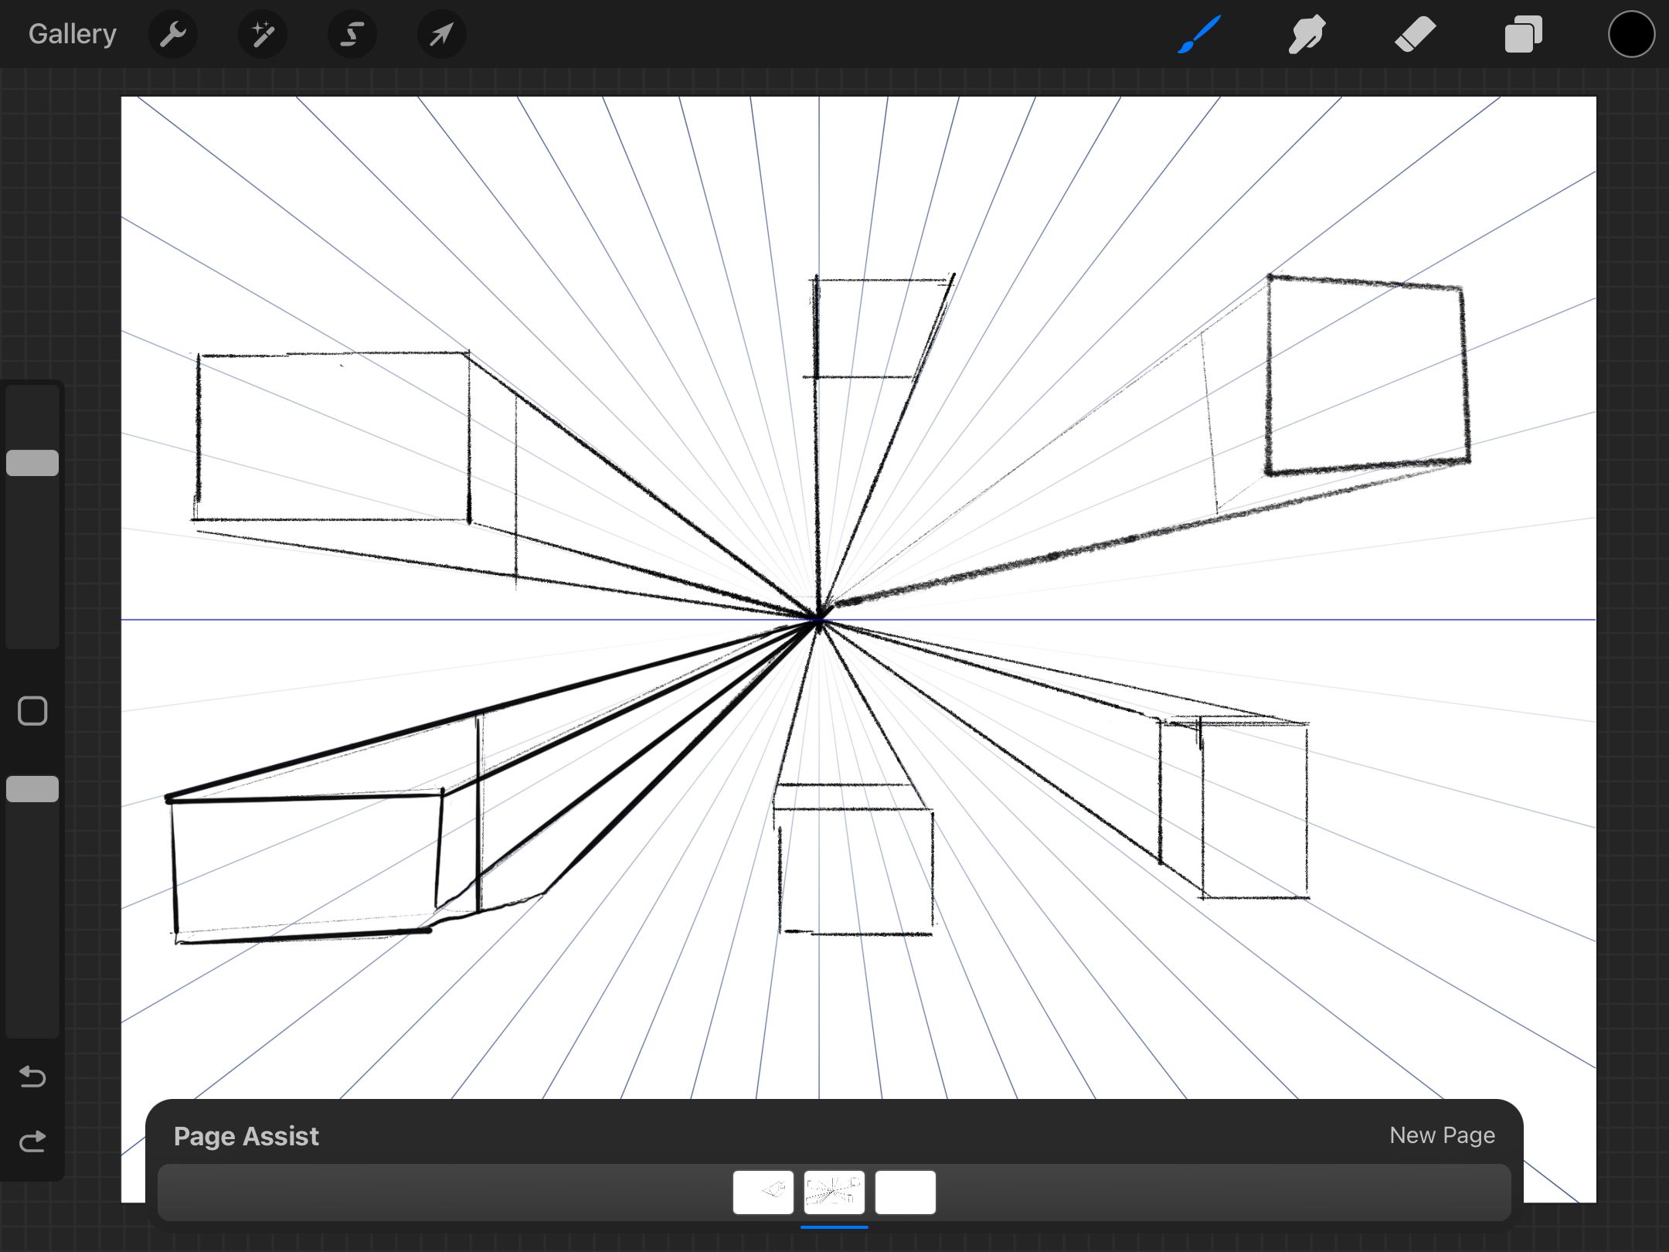
Task: Activate the Transform arrow tool
Action: [x=441, y=34]
